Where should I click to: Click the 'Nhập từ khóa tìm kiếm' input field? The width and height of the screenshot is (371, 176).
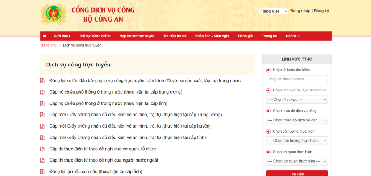click(x=297, y=79)
